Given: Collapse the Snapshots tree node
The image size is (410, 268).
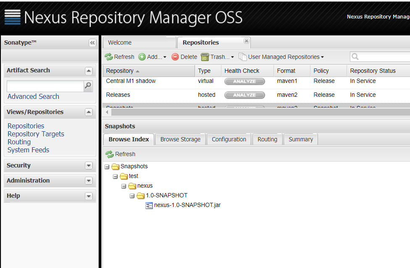Looking at the screenshot, I should tap(107, 167).
